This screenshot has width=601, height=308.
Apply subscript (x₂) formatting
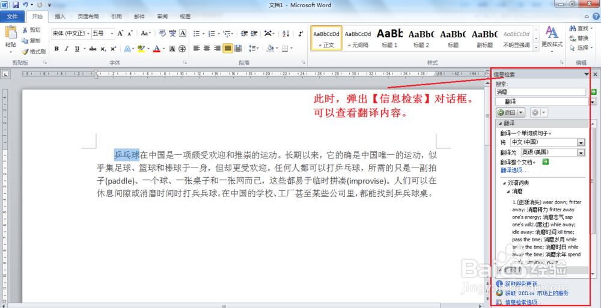103,49
